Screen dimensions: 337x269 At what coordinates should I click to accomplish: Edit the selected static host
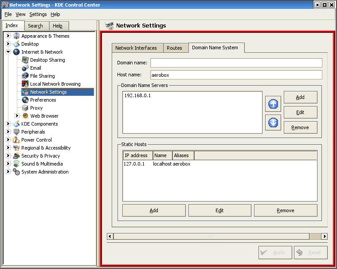[219, 210]
